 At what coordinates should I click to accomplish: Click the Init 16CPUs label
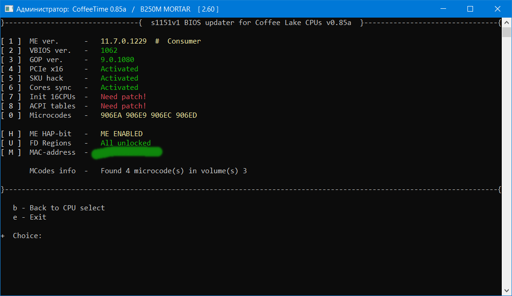pos(52,96)
